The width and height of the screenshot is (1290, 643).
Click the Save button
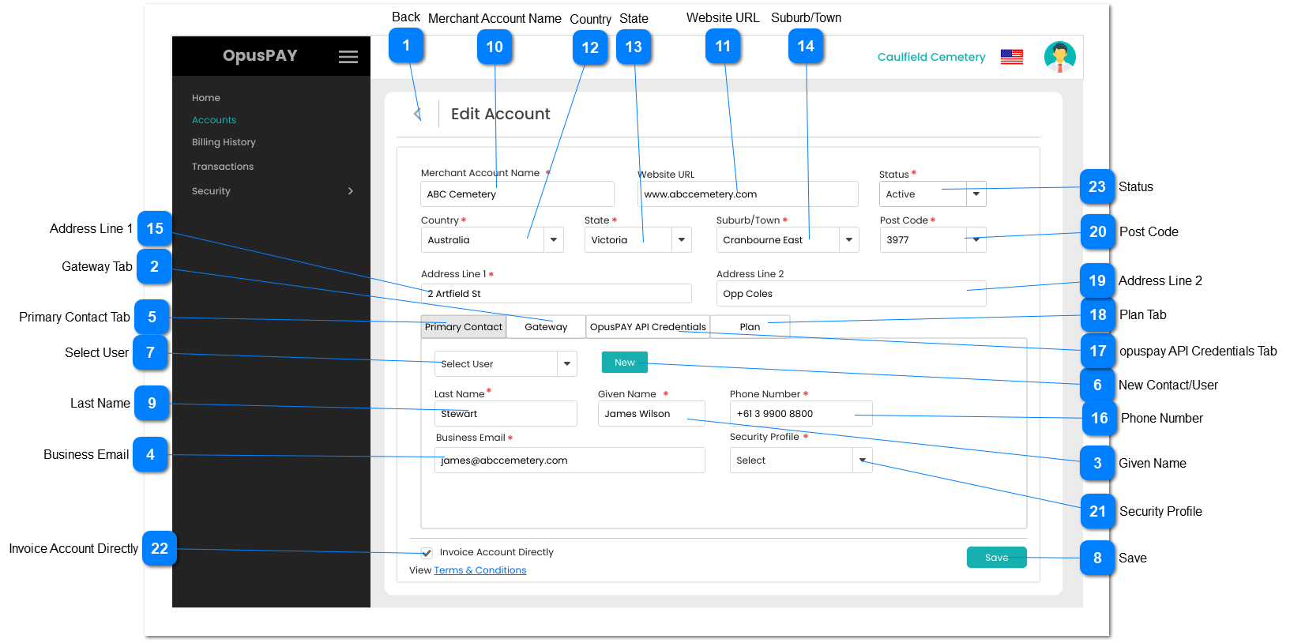pyautogui.click(x=996, y=558)
